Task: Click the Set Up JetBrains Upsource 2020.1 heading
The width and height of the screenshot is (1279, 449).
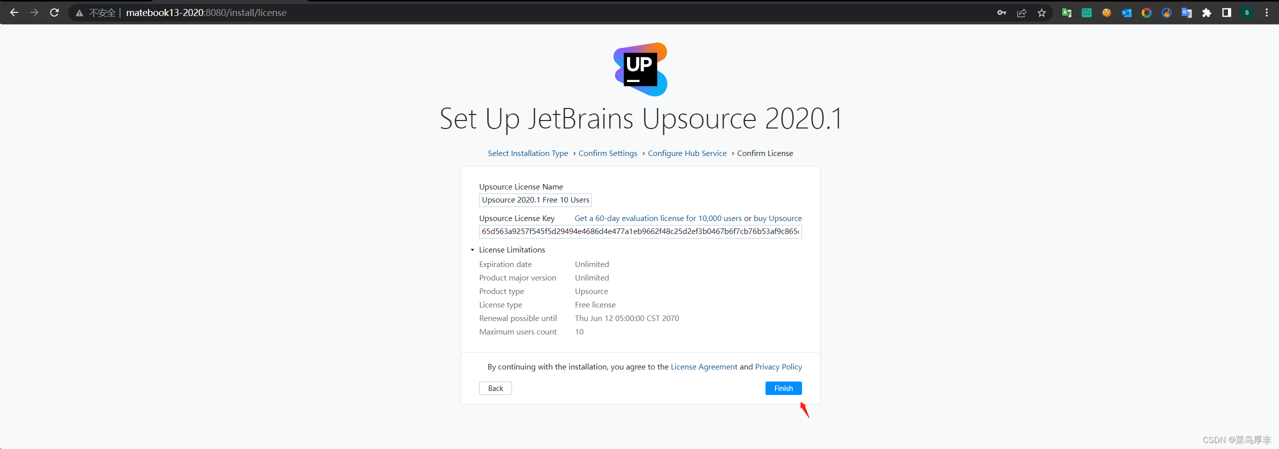Action: click(640, 119)
